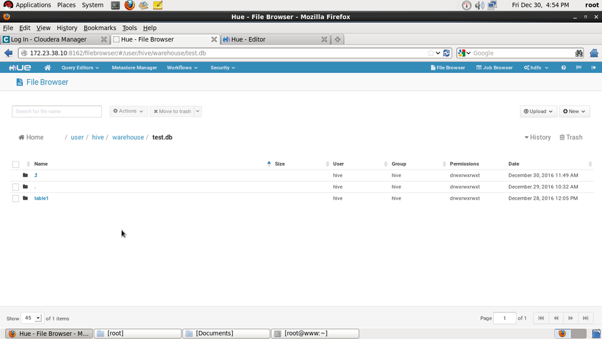Go back with Firefox back arrow
602x339 pixels.
click(x=8, y=53)
